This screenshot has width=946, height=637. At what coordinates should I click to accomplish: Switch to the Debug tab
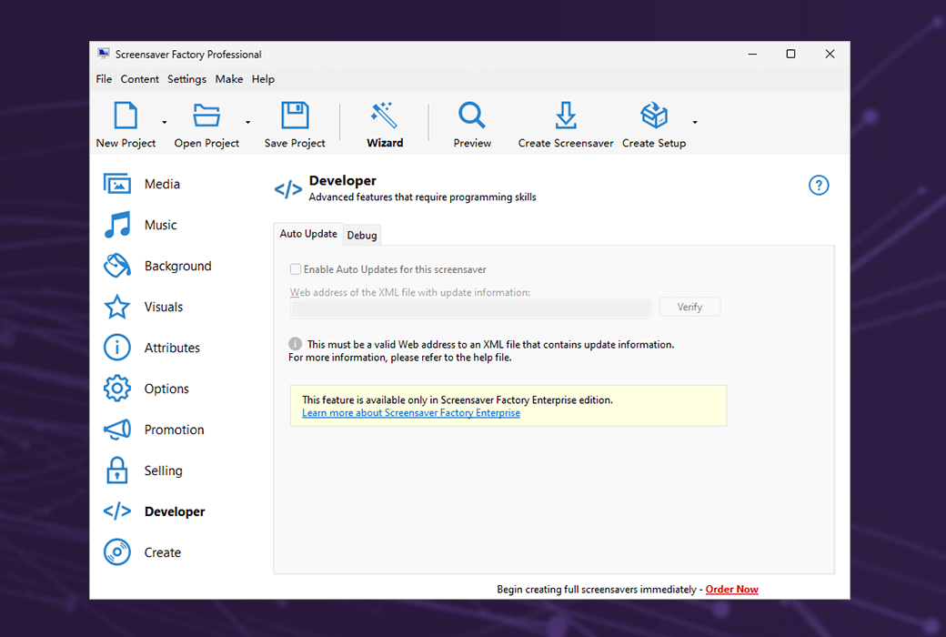(362, 236)
